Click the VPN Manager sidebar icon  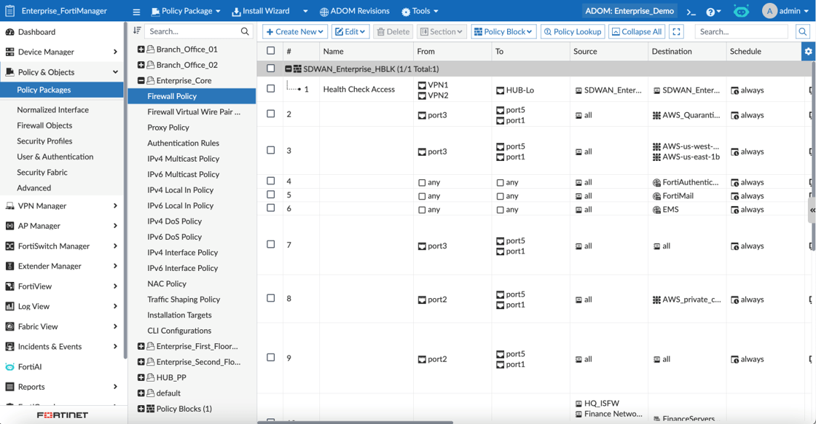[10, 206]
